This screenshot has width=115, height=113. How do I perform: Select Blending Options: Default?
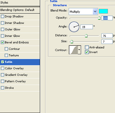(x=20, y=10)
